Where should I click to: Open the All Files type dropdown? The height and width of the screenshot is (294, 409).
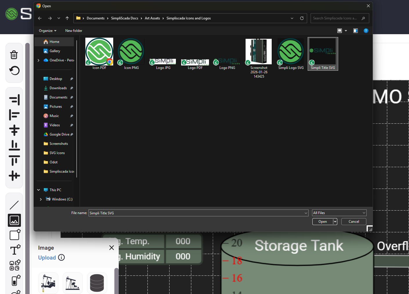[339, 213]
